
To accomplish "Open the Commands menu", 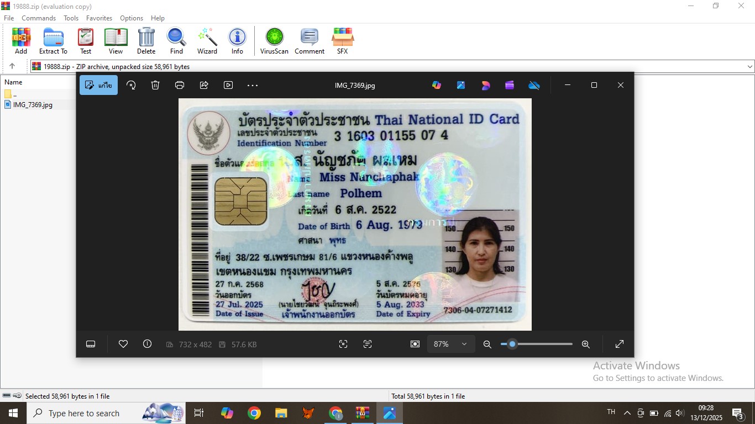I will pos(39,18).
